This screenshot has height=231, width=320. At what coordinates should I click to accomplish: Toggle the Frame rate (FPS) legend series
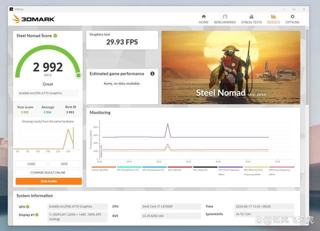(x=102, y=169)
